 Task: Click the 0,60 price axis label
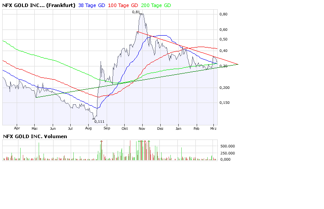tap(223, 30)
